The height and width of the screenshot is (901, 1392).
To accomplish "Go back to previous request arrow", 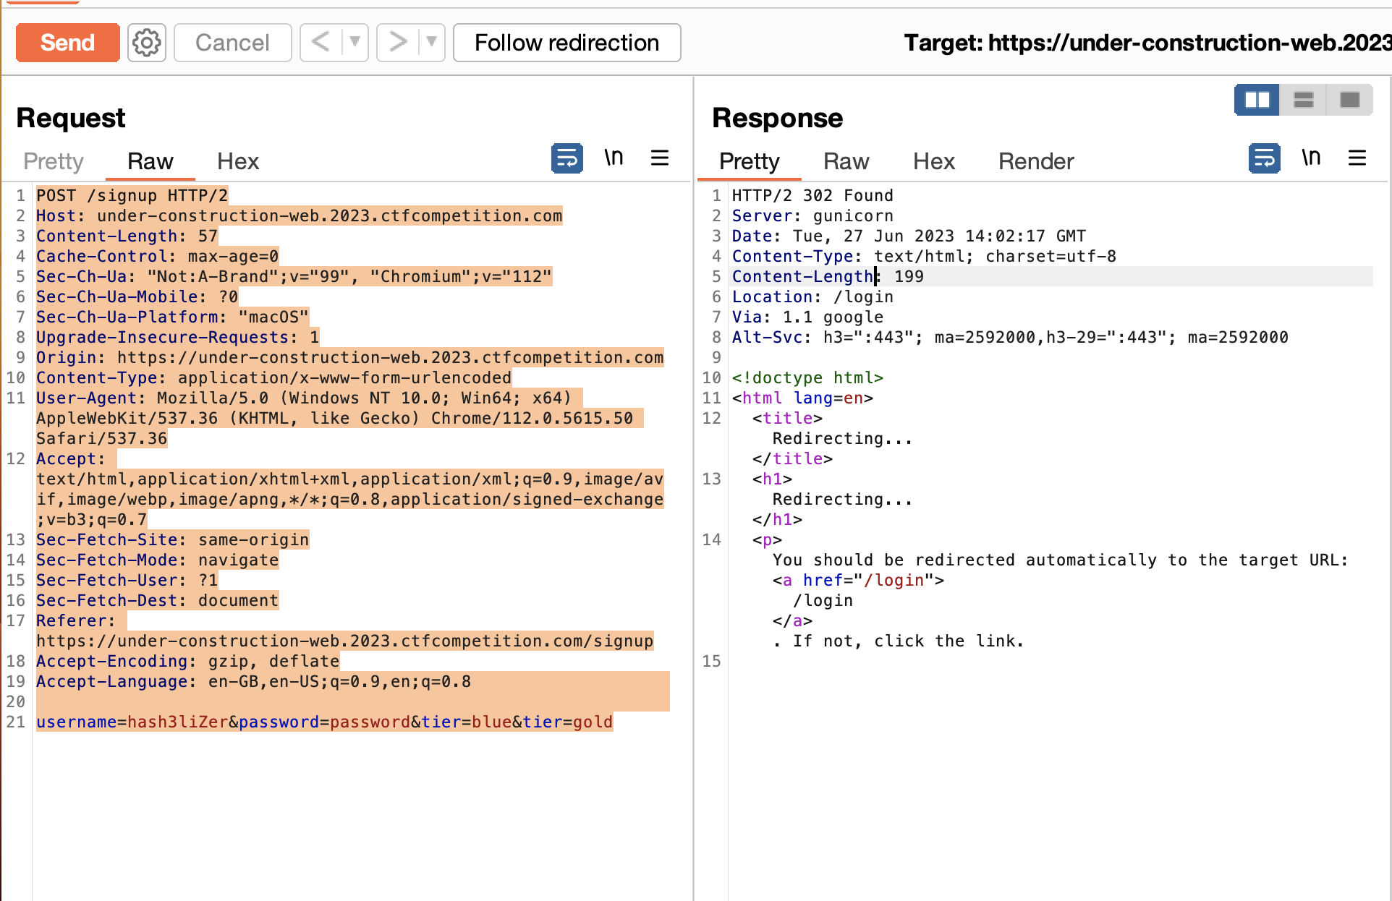I will click(321, 43).
